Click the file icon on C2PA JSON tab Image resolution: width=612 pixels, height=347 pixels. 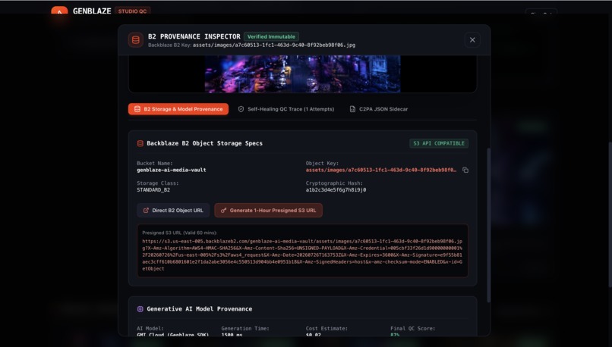[352, 109]
